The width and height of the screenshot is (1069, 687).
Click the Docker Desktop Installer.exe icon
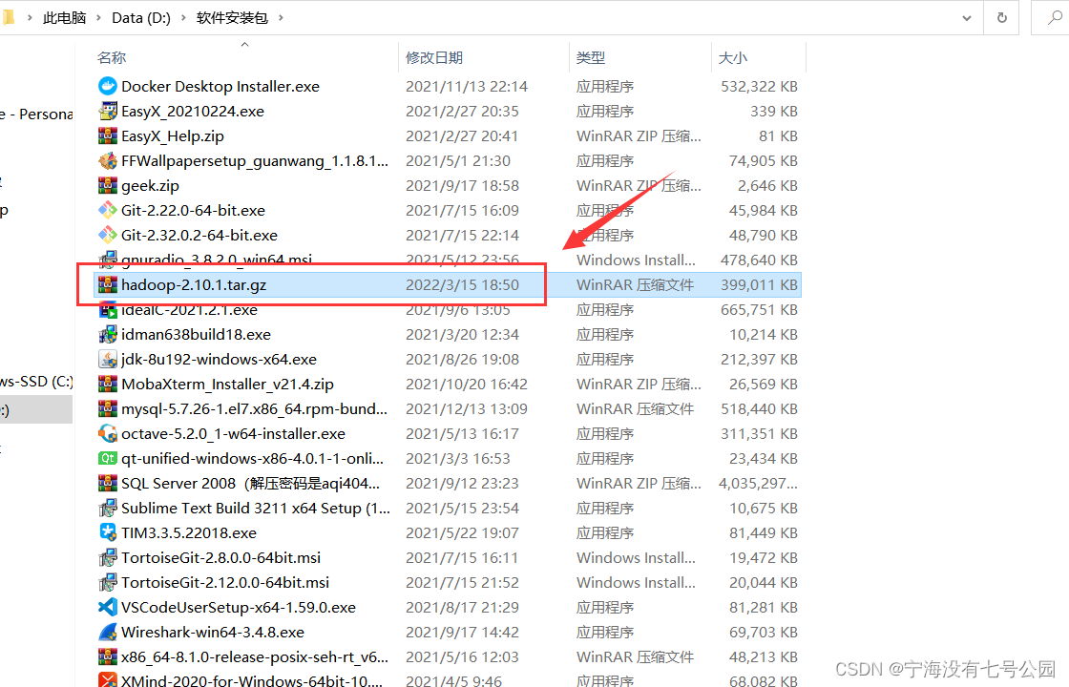(x=108, y=87)
